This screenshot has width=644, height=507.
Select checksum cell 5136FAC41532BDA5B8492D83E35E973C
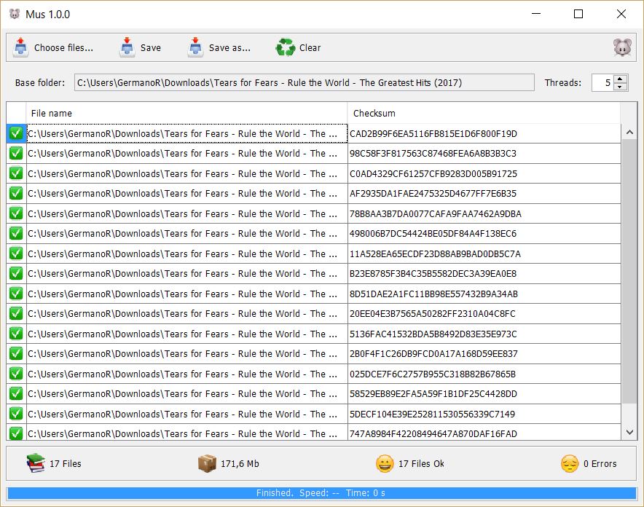[484, 334]
